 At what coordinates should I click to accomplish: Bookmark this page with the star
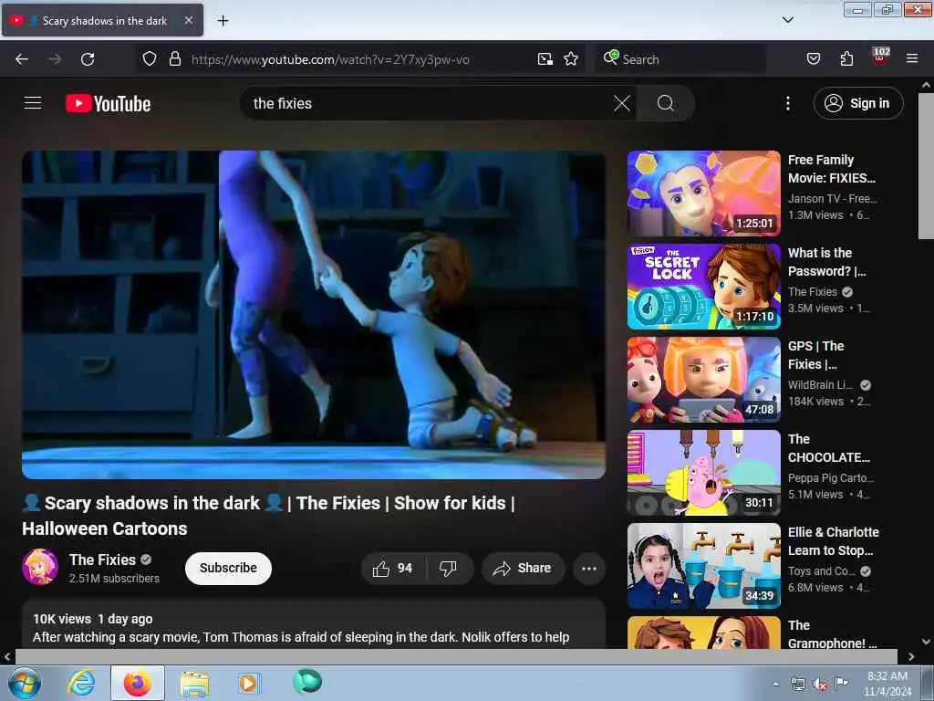[x=571, y=59]
